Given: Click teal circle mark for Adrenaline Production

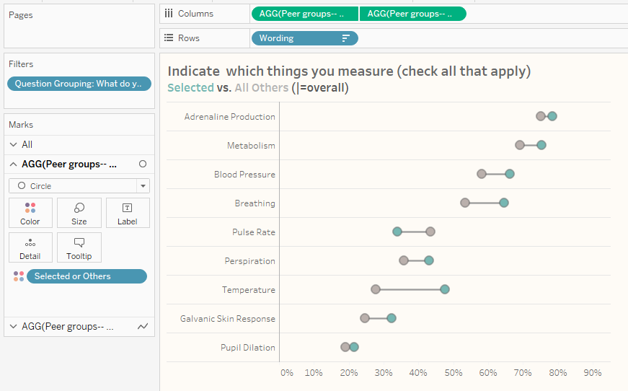Looking at the screenshot, I should pos(552,116).
